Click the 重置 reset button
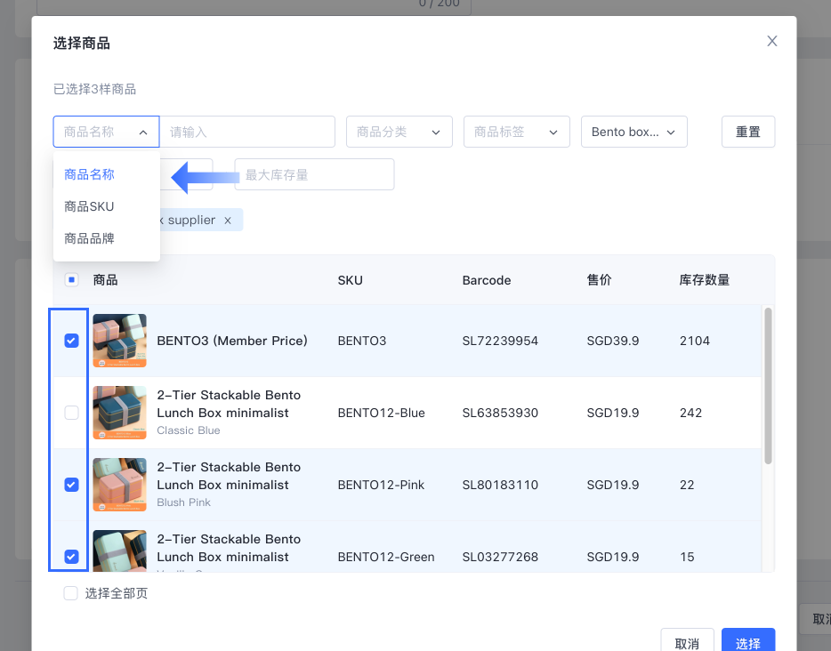Viewport: 831px width, 651px height. [x=747, y=132]
